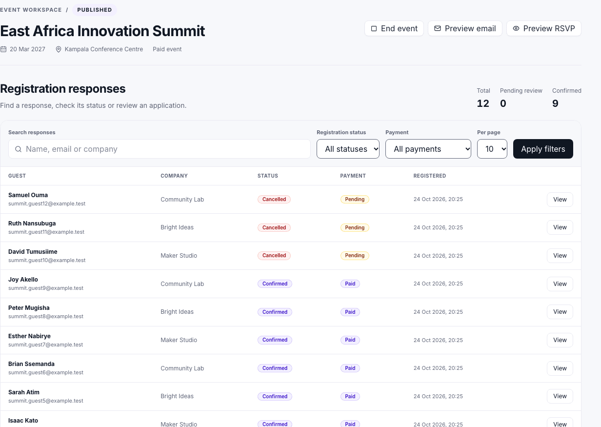Click Sarah Atim's Bright Ideas company cell
Viewport: 601px width, 427px height.
(x=177, y=396)
